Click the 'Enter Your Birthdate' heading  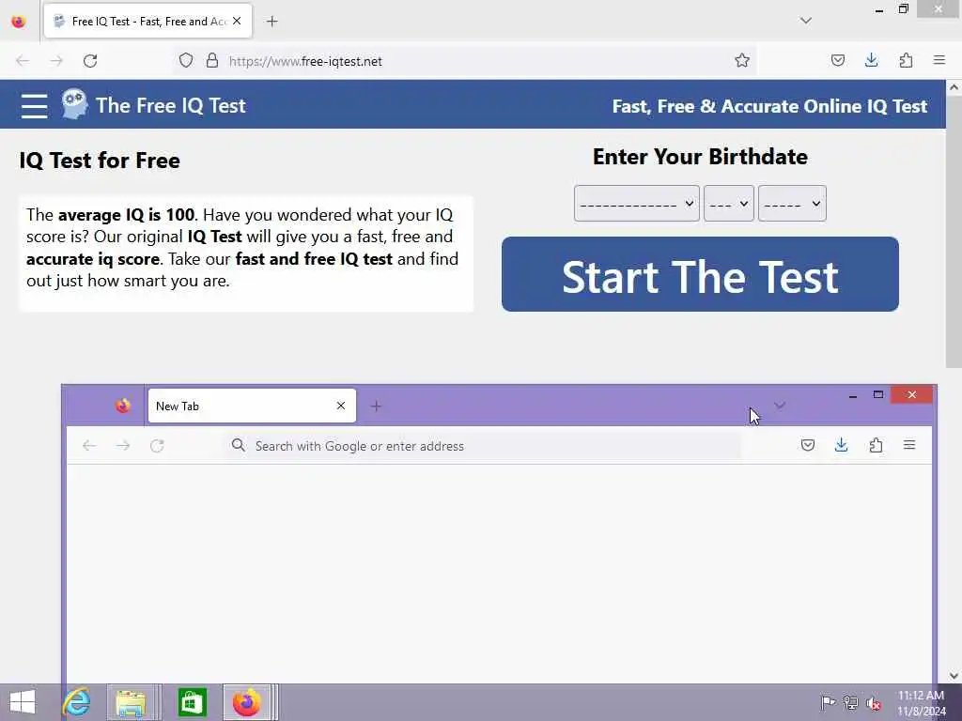700,157
